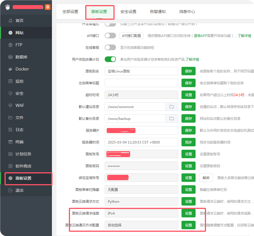The width and height of the screenshot is (254, 236).
Task: Save the 服务器IP value
Action: (x=189, y=130)
